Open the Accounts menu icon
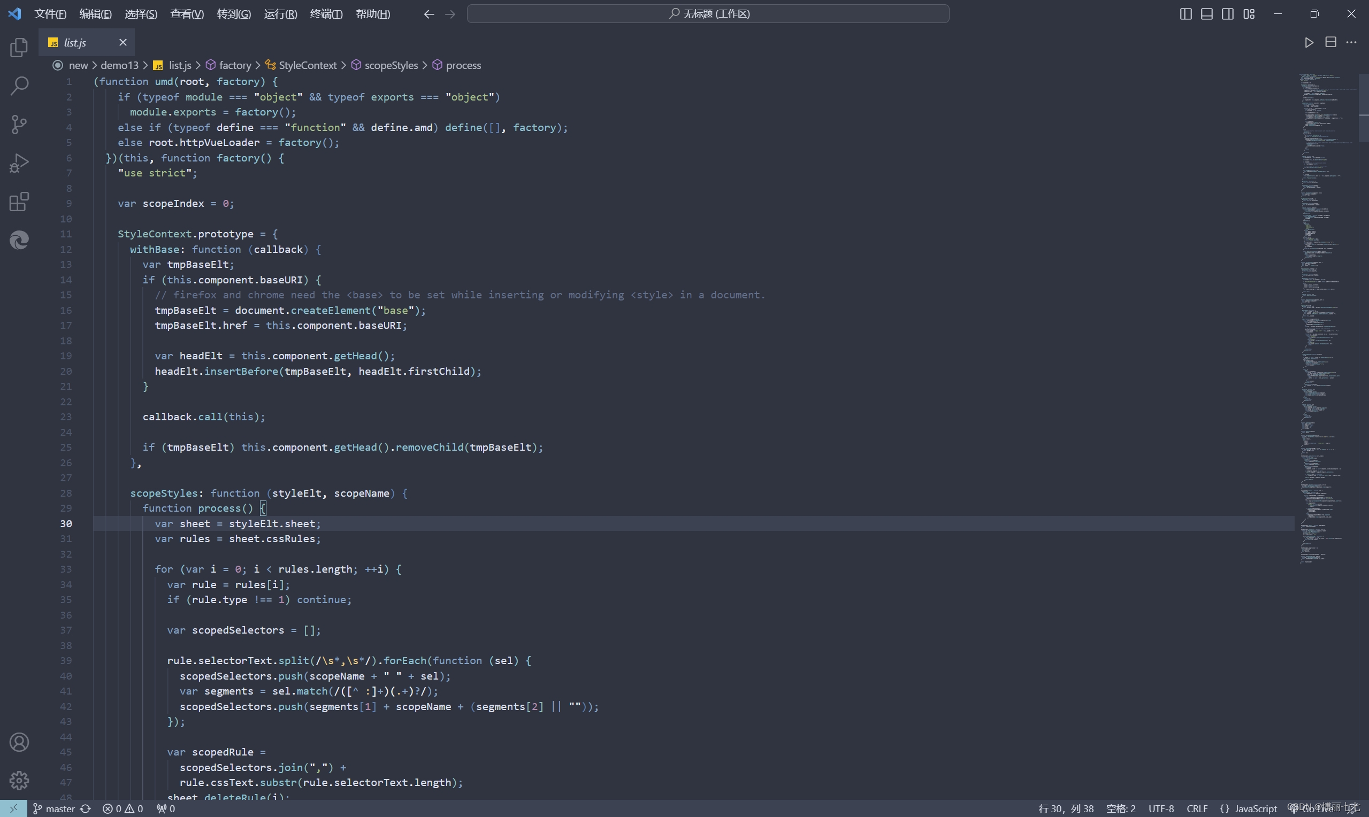1369x817 pixels. pyautogui.click(x=19, y=742)
